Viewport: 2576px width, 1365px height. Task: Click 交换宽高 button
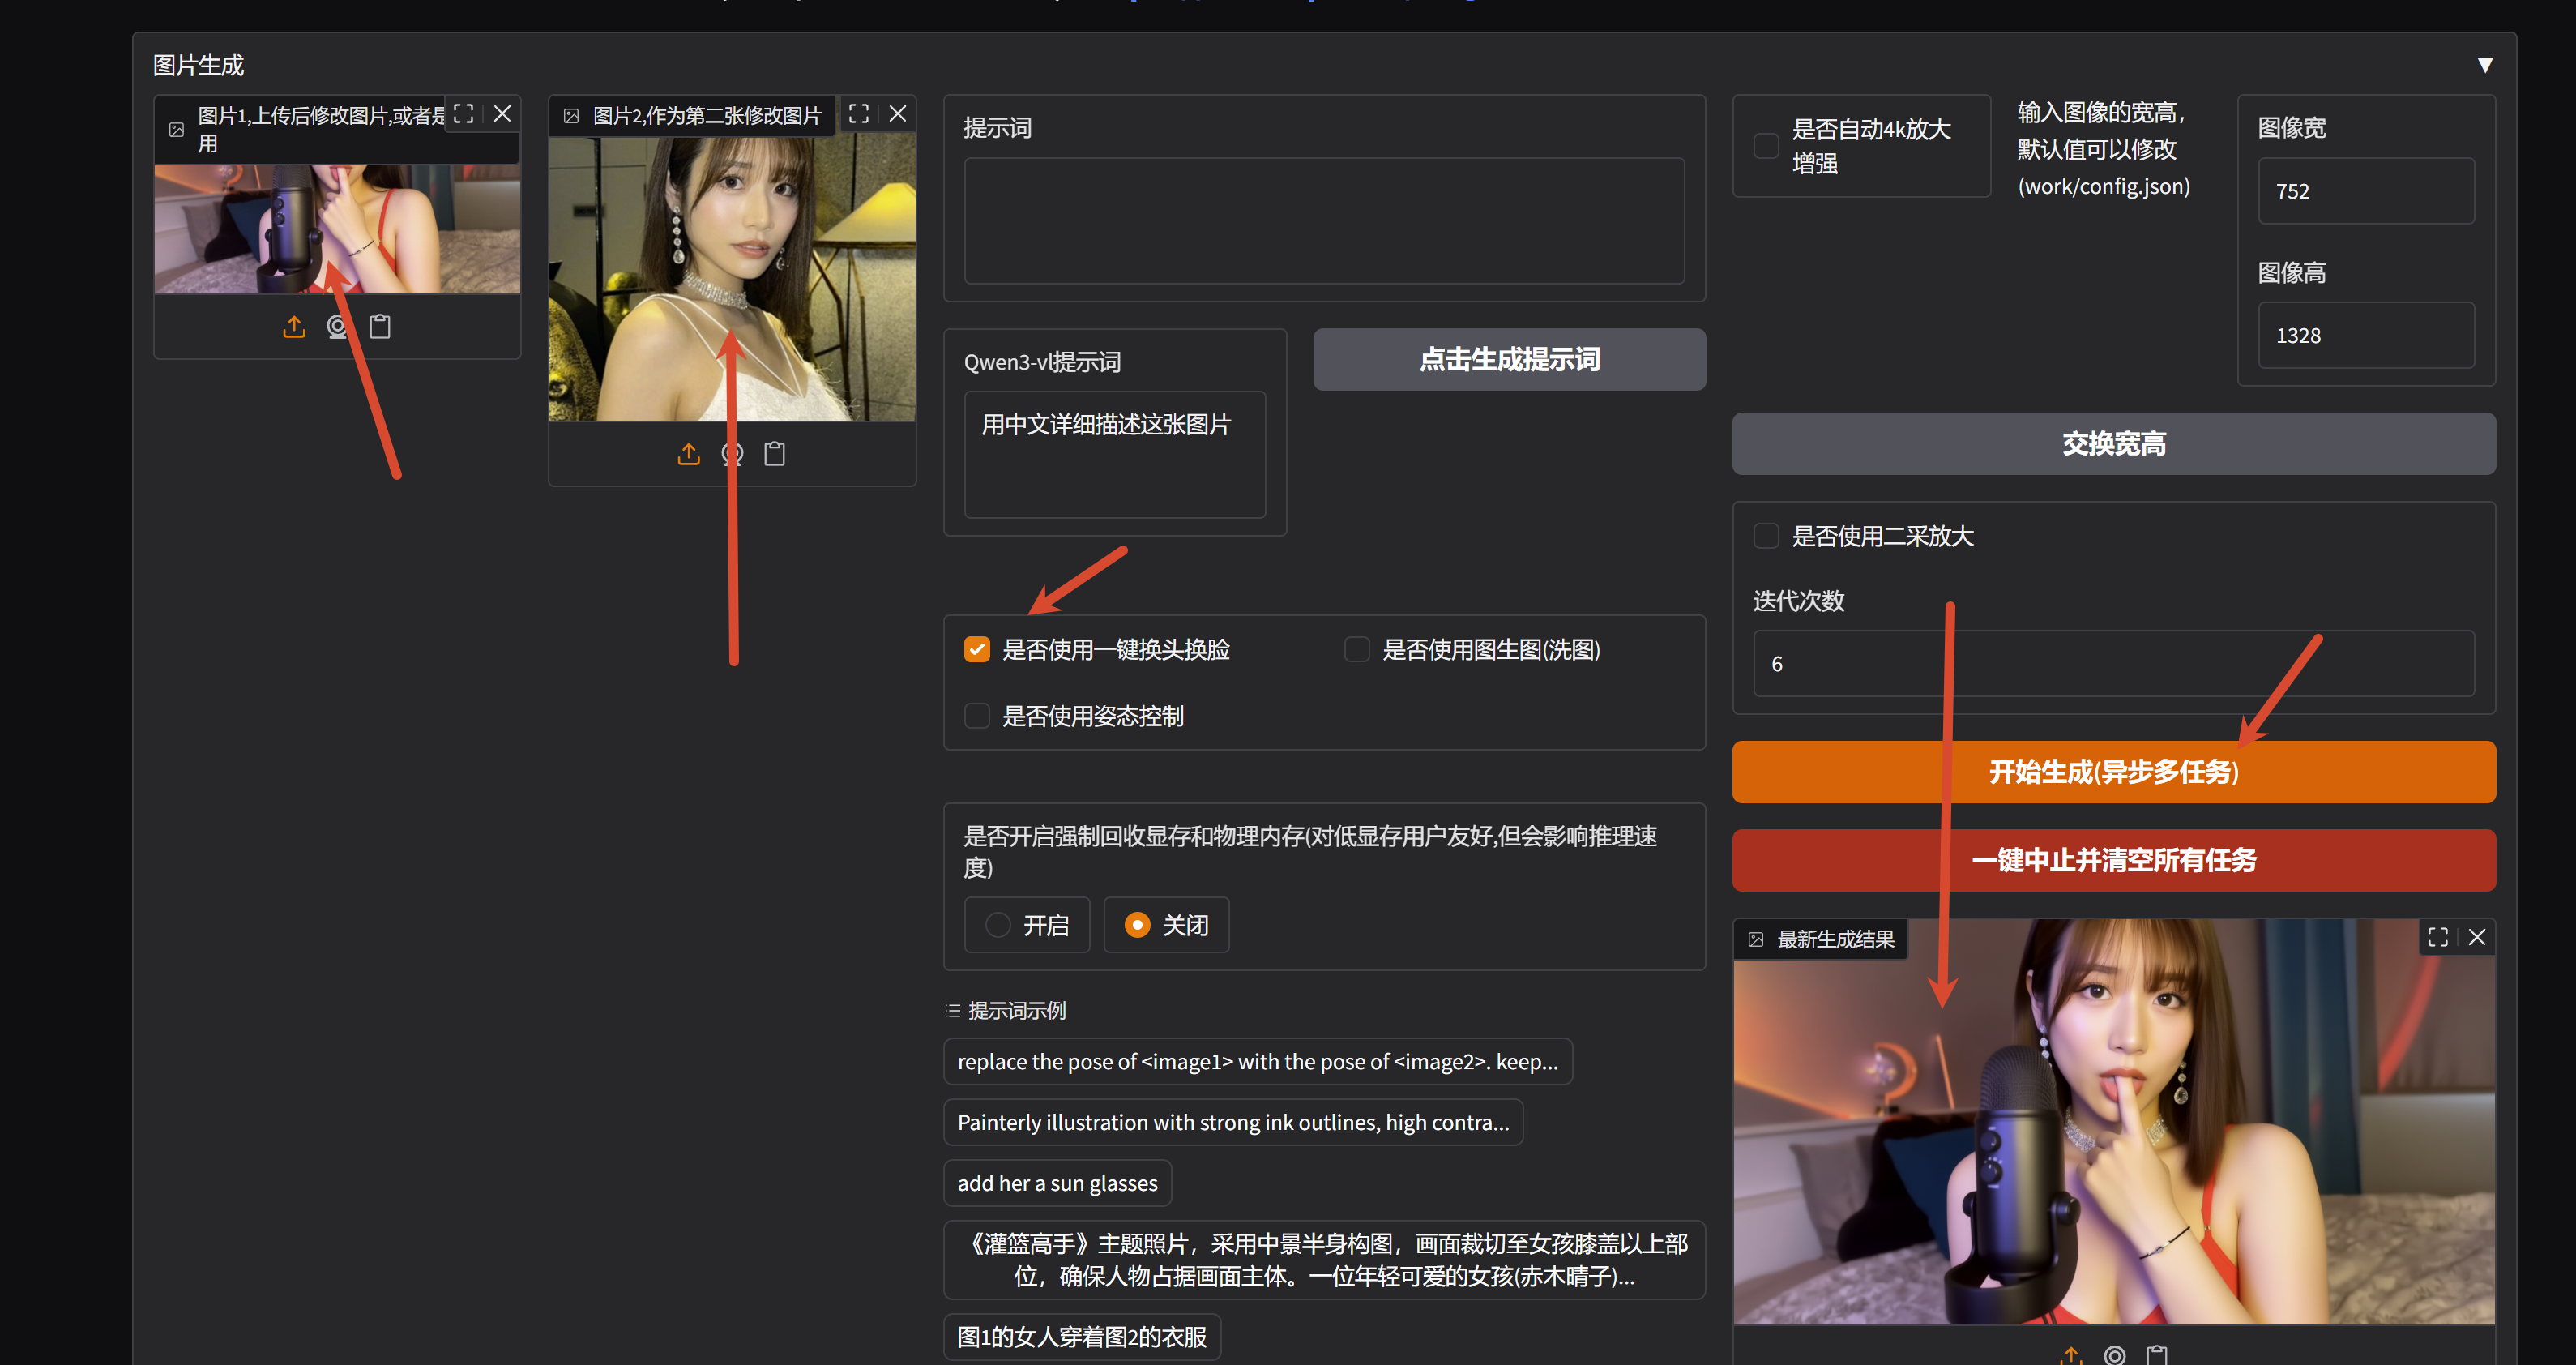point(2114,444)
